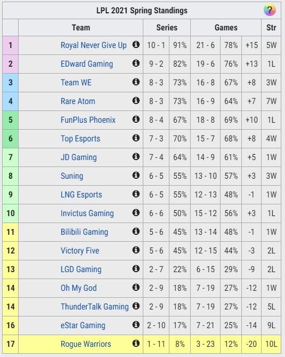
Task: Show details icon for Invictus Gaming
Action: [x=136, y=212]
